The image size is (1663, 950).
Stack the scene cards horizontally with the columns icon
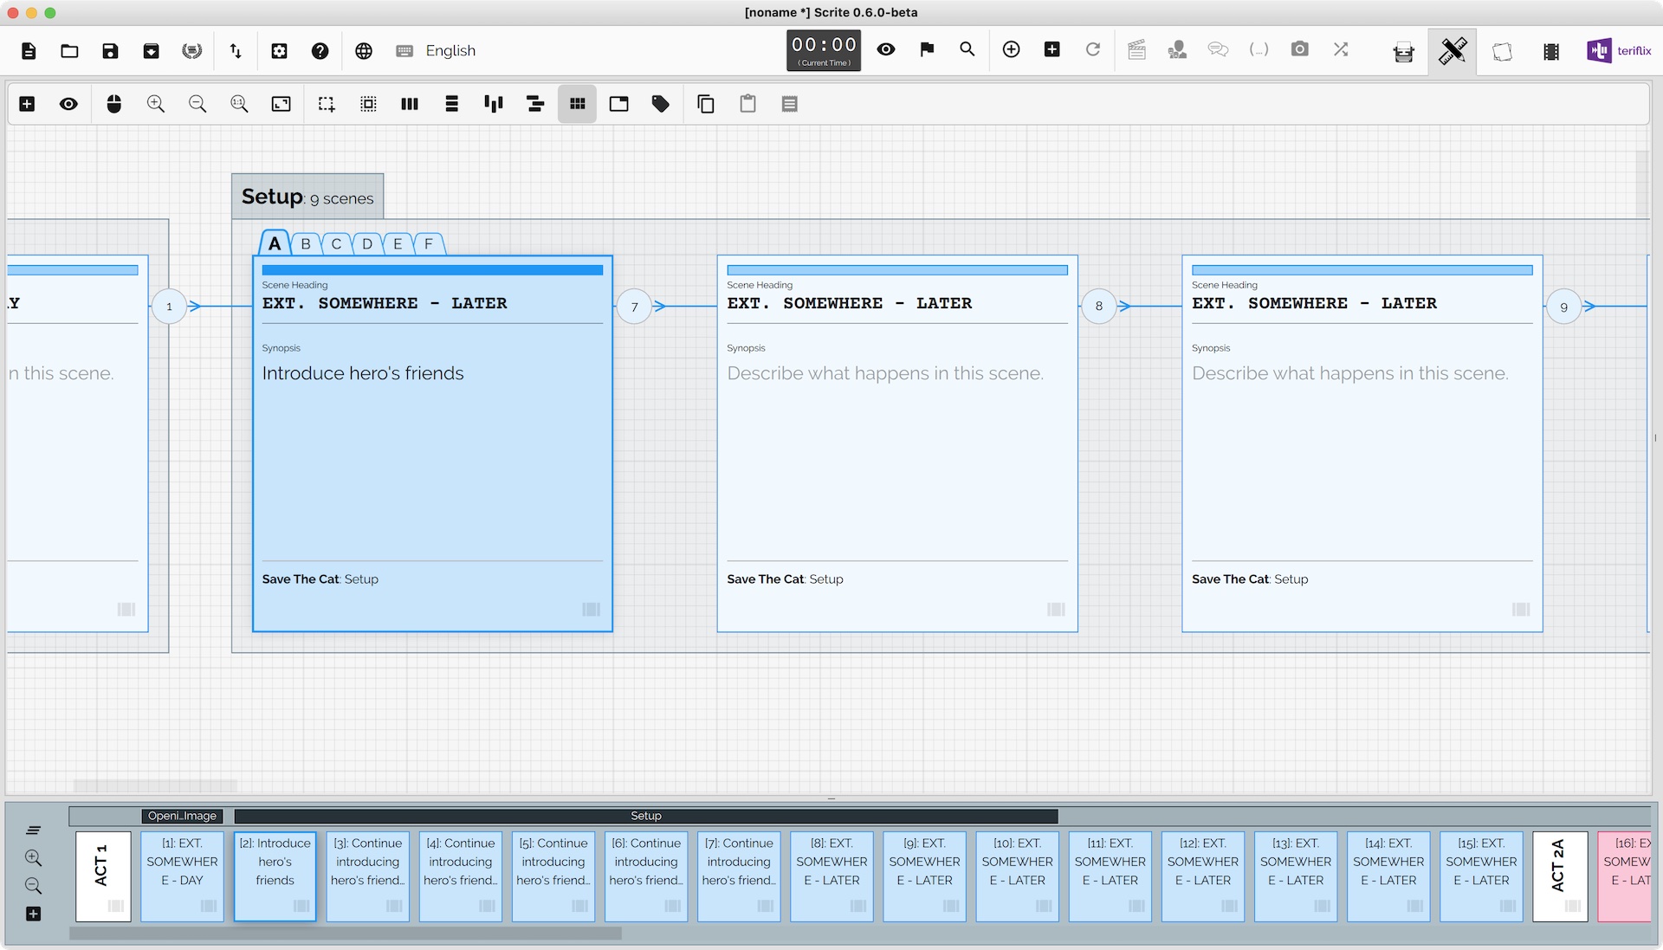coord(410,104)
